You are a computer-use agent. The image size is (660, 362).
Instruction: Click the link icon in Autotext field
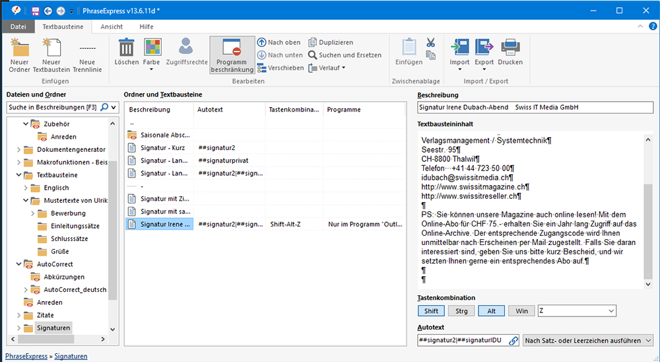point(513,340)
